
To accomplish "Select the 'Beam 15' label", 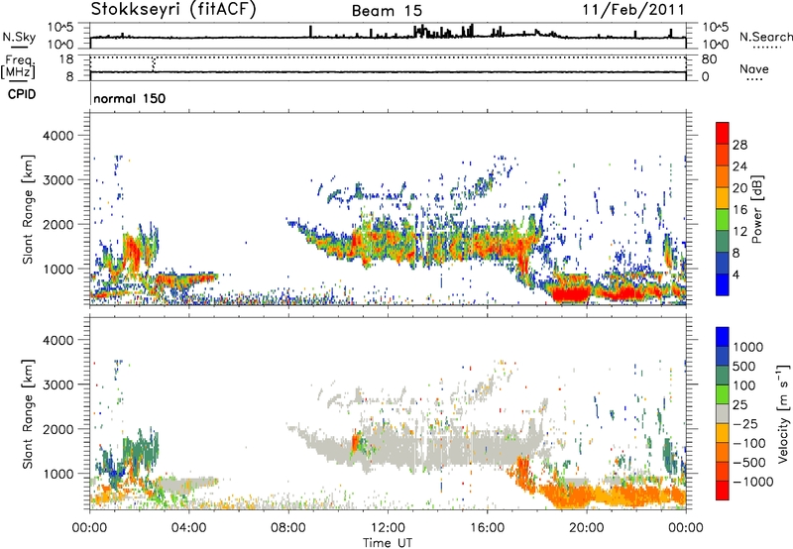I will pos(387,11).
